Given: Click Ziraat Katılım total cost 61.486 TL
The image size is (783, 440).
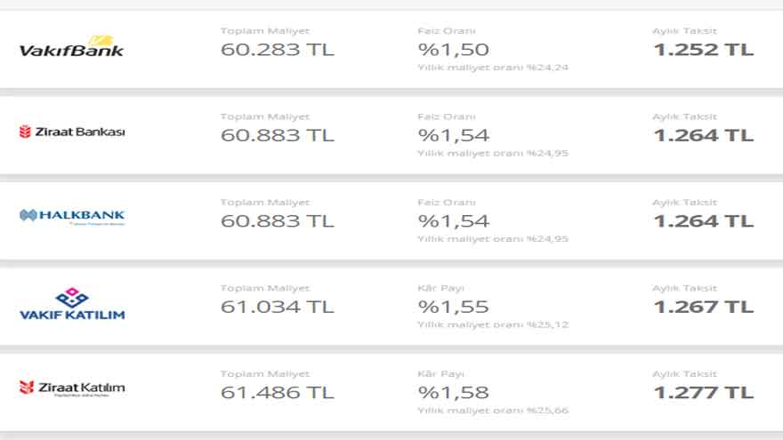Looking at the screenshot, I should [x=277, y=393].
